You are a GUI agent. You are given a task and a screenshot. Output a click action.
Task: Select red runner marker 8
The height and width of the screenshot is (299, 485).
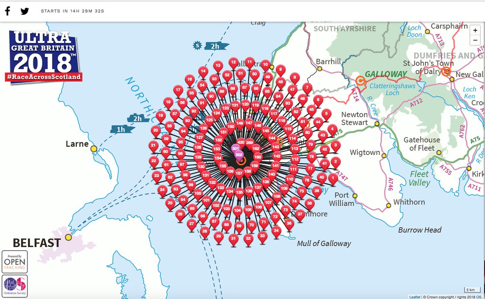click(x=295, y=78)
